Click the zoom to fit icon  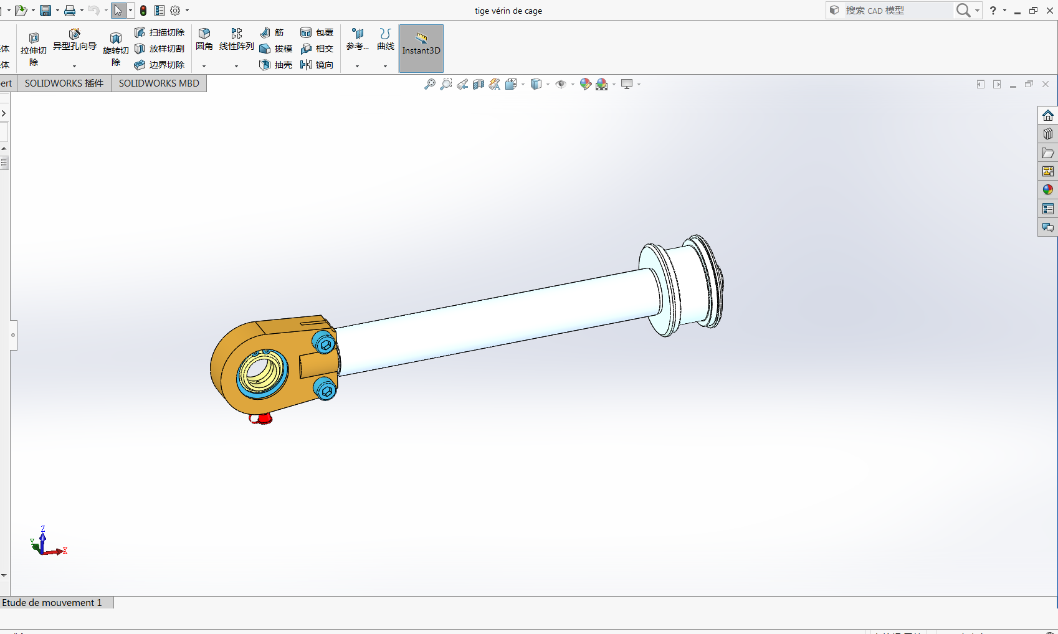tap(430, 83)
